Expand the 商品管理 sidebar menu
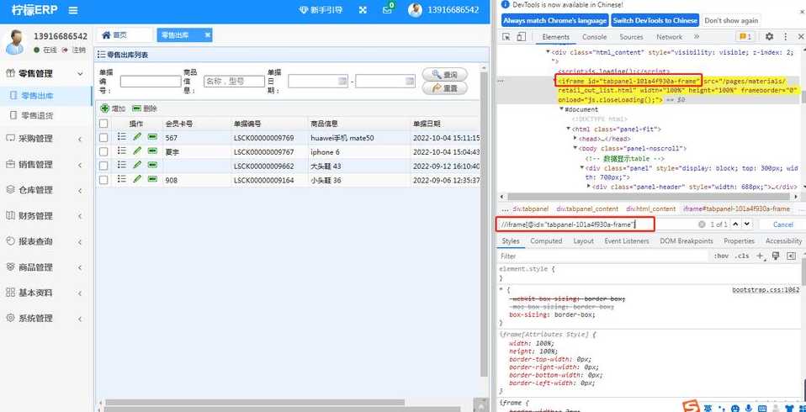This screenshot has width=806, height=412. [x=46, y=267]
